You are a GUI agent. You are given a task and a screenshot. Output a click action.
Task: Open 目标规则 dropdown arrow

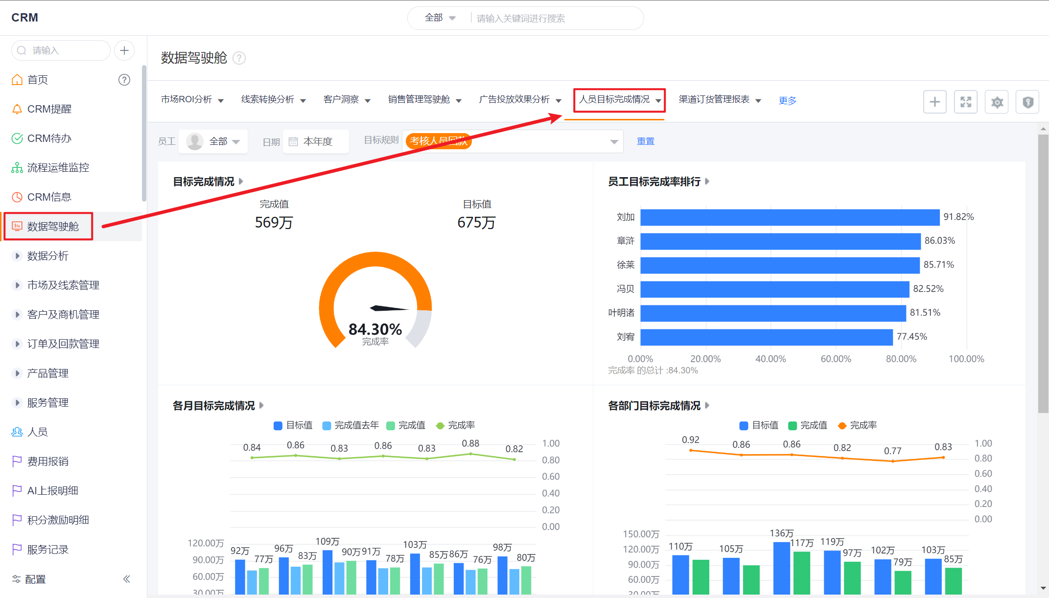(614, 141)
